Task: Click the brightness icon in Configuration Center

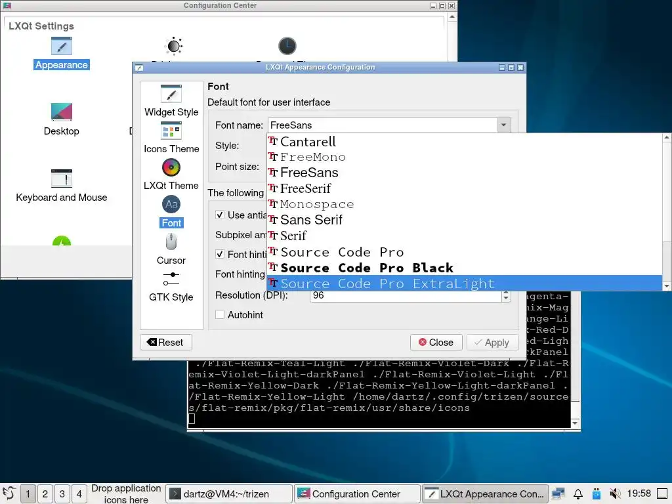Action: pos(173,46)
